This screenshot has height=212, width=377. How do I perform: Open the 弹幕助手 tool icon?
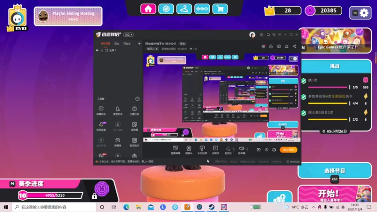pos(101,111)
